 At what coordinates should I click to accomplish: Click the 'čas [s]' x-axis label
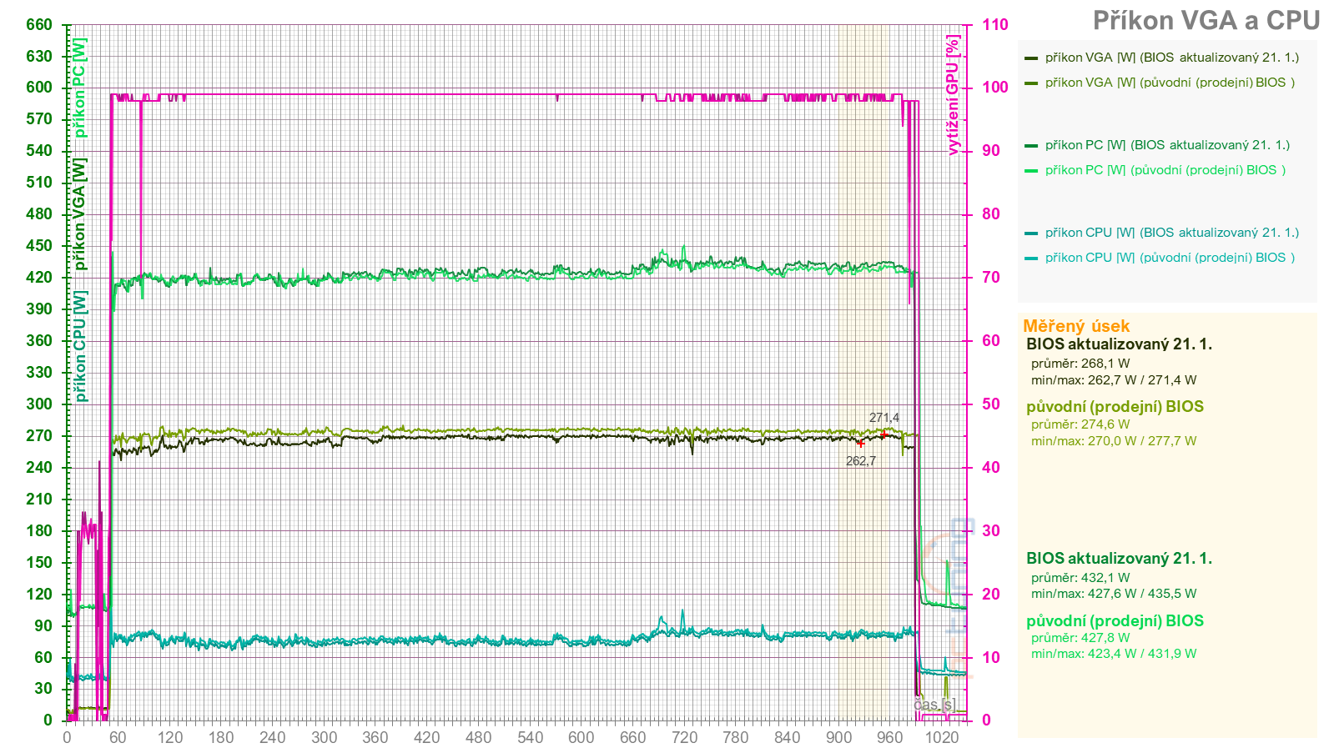tap(934, 705)
